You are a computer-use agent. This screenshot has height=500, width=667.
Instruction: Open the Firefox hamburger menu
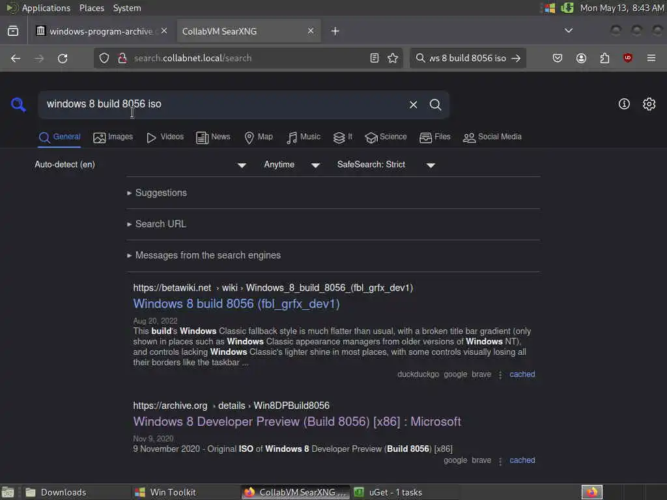651,58
